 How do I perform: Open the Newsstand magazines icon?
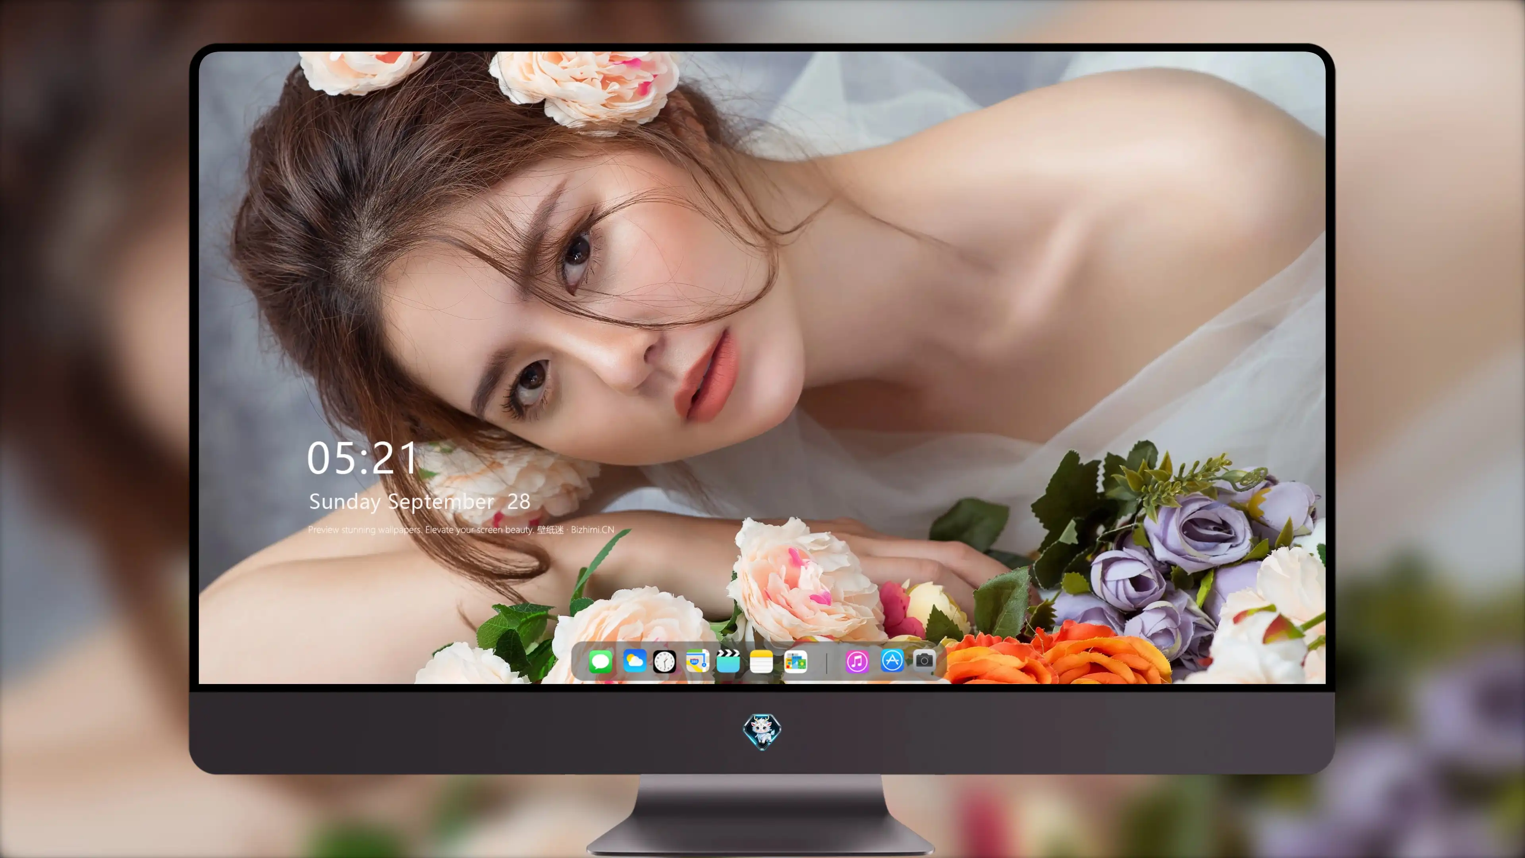[x=795, y=661]
